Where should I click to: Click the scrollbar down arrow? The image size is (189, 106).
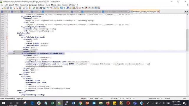[x=187, y=95]
